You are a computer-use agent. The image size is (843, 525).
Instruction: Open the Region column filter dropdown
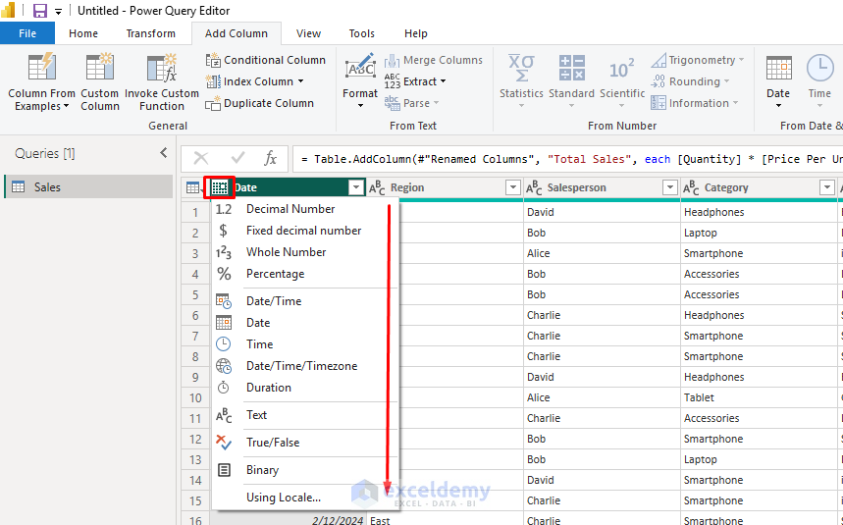pyautogui.click(x=513, y=187)
